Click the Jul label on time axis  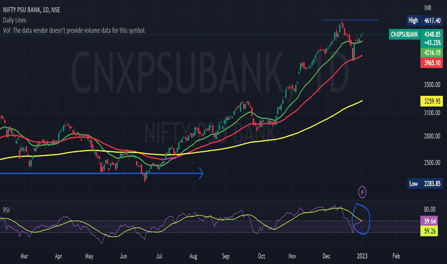point(159,256)
